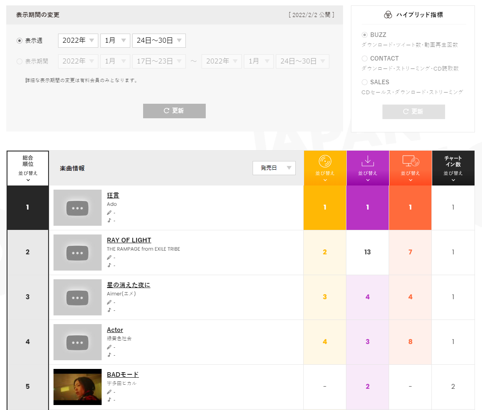
Task: Click the 狂言 placeholder thumbnail
Action: 78,207
